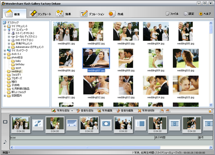Open the ヘルプ help menu
This screenshot has width=215, height=155.
pos(205,14)
